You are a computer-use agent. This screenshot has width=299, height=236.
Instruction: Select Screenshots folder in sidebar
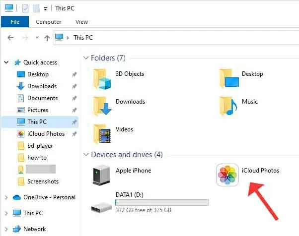[x=42, y=181]
